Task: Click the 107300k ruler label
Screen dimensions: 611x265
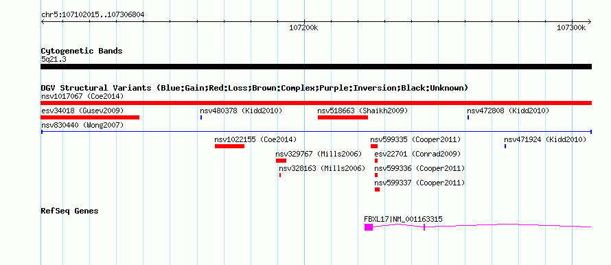Action: pyautogui.click(x=571, y=27)
